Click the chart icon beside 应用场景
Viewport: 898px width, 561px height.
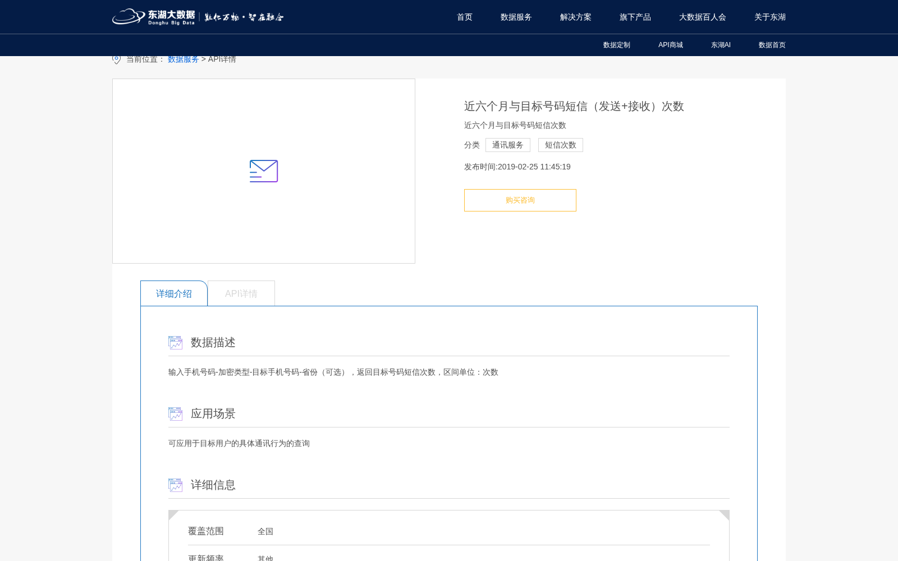point(175,413)
